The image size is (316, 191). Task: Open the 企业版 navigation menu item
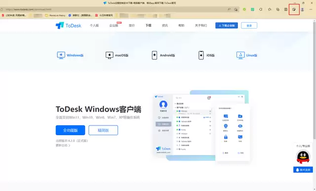(114, 25)
